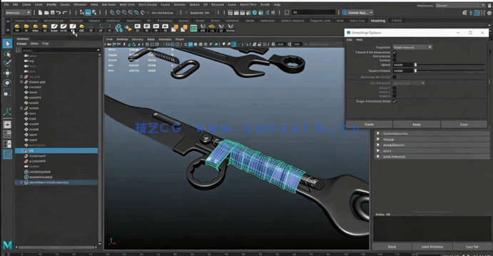
Task: Open the Show menu in the Outliner
Action: tap(34, 43)
